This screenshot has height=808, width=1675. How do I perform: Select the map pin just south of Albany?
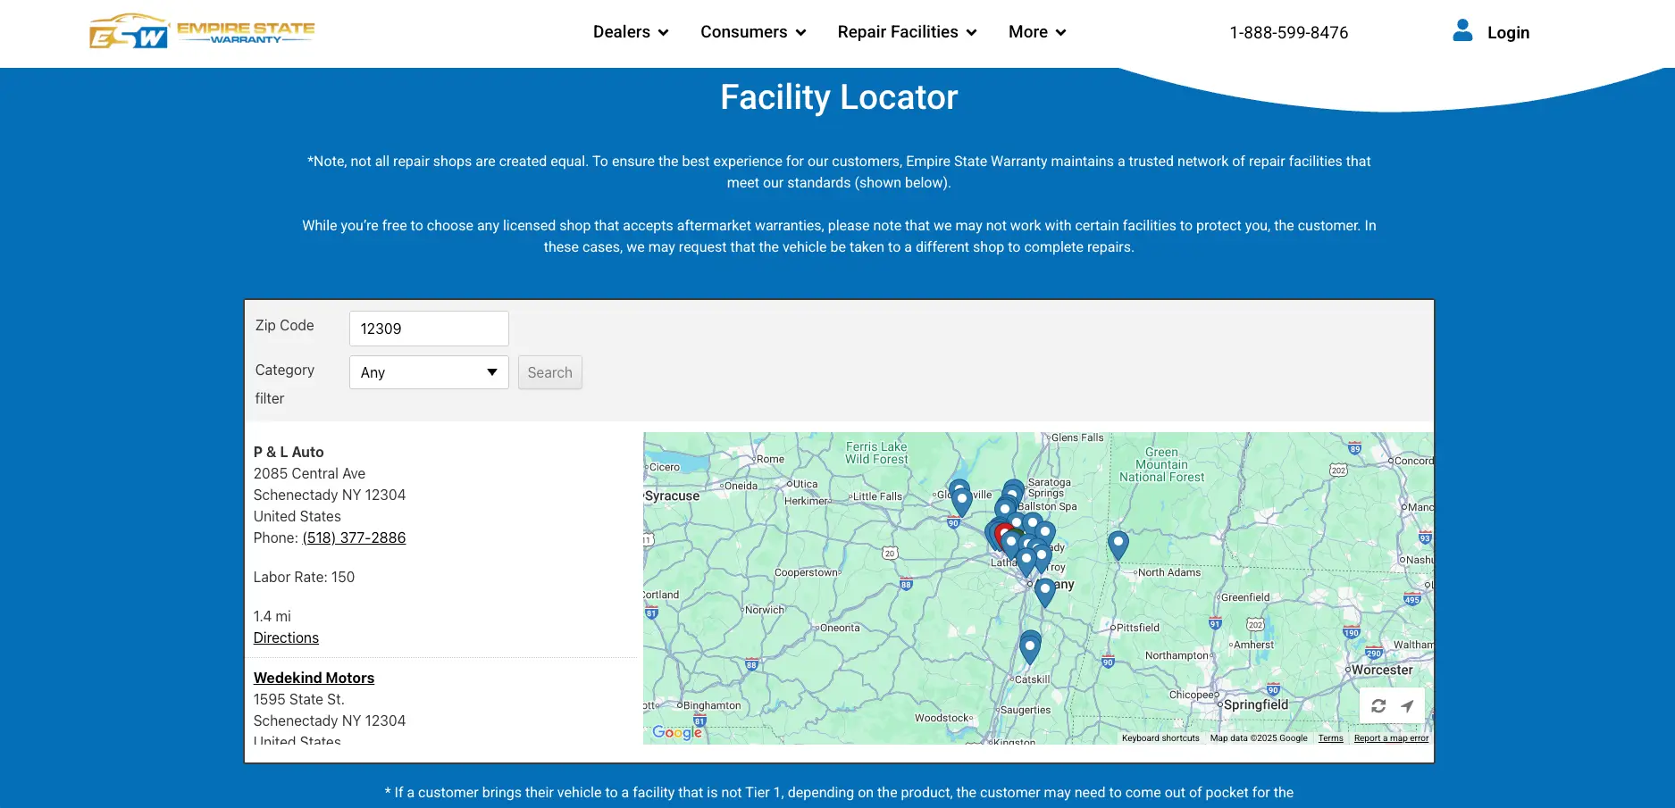[1044, 591]
